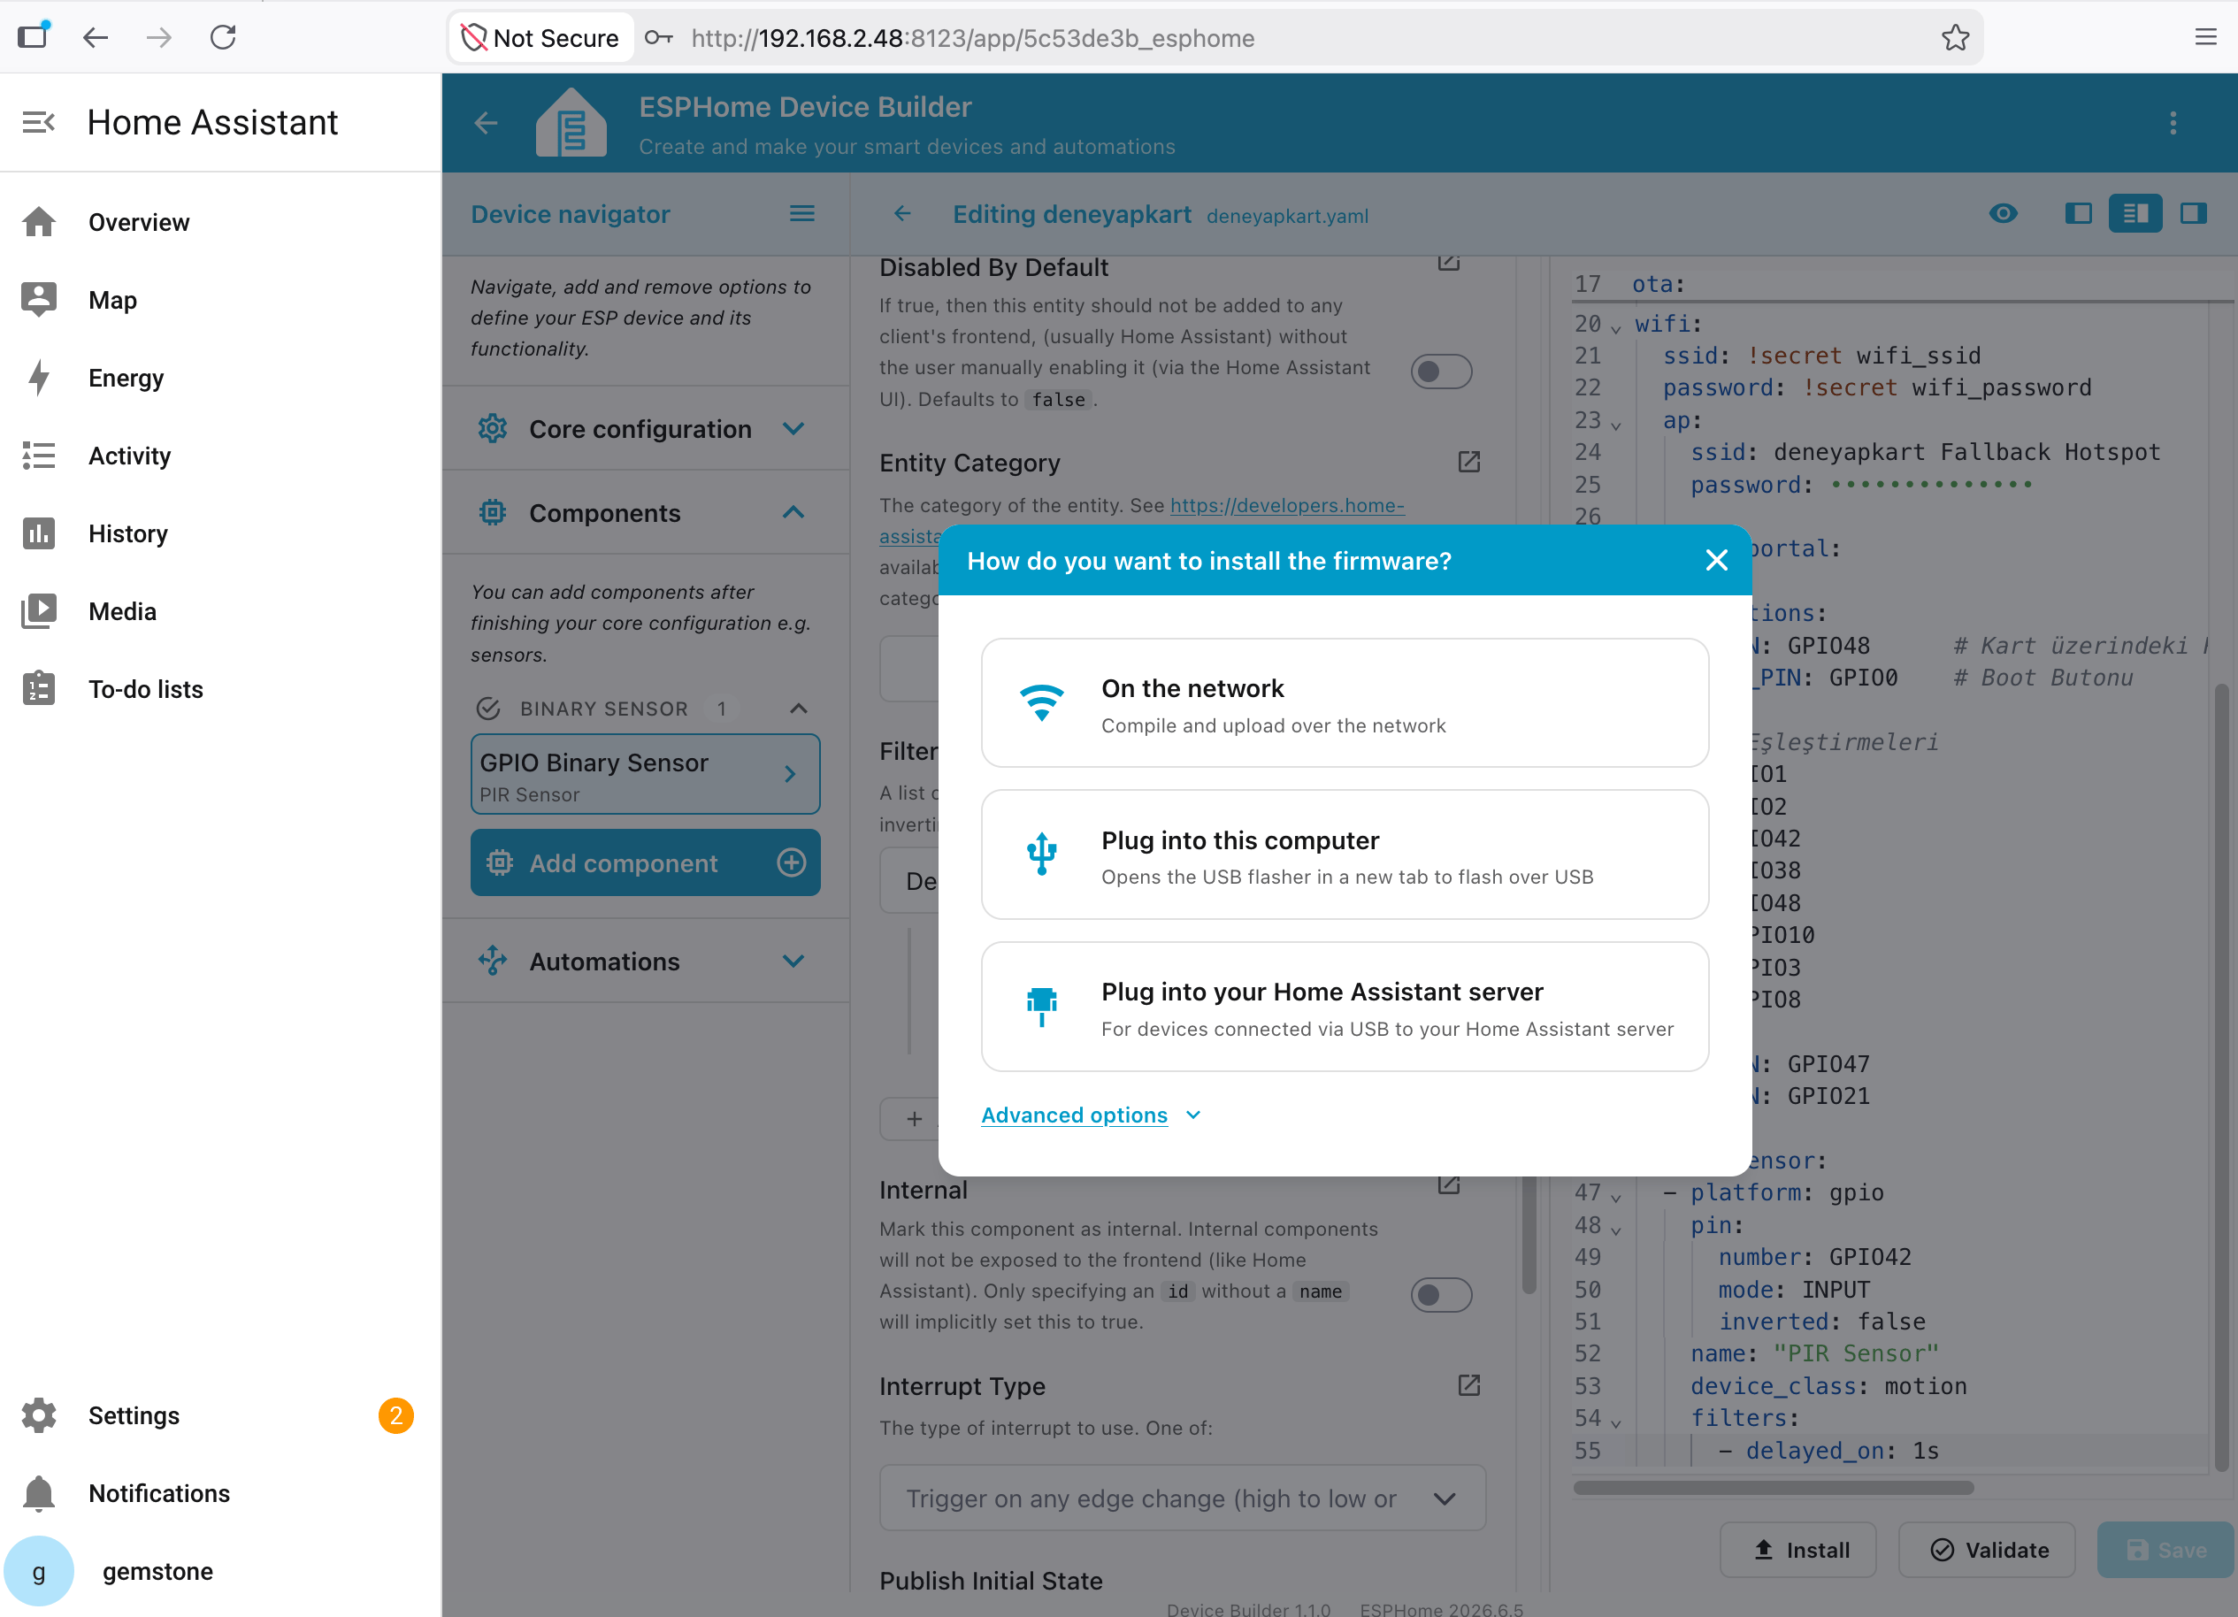Toggle the eye preview icon
The image size is (2238, 1617).
pyautogui.click(x=2002, y=213)
